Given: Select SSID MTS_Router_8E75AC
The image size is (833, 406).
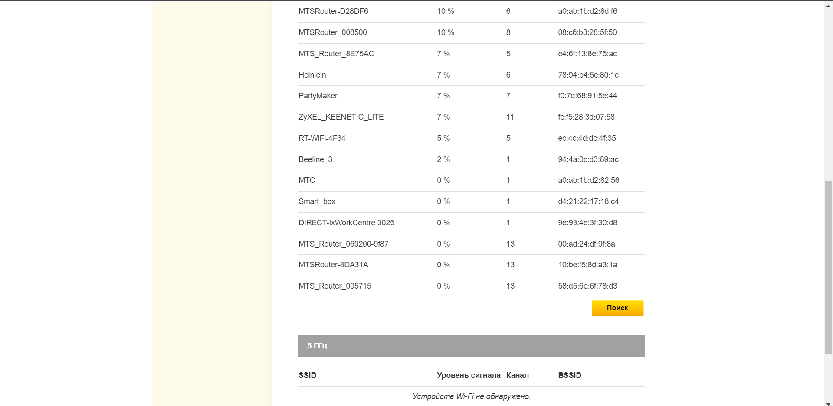Looking at the screenshot, I should [x=336, y=54].
